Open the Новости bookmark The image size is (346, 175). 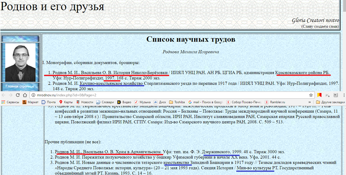coord(84,102)
